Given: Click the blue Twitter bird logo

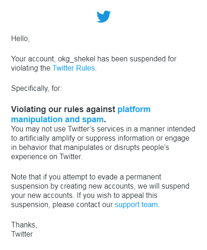Looking at the screenshot, I should (104, 17).
